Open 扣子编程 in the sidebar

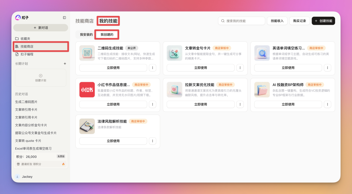click(x=41, y=54)
